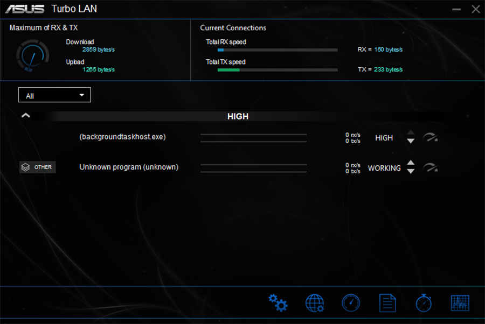Click speedometer icon for Unknown program
The width and height of the screenshot is (485, 324).
point(430,167)
